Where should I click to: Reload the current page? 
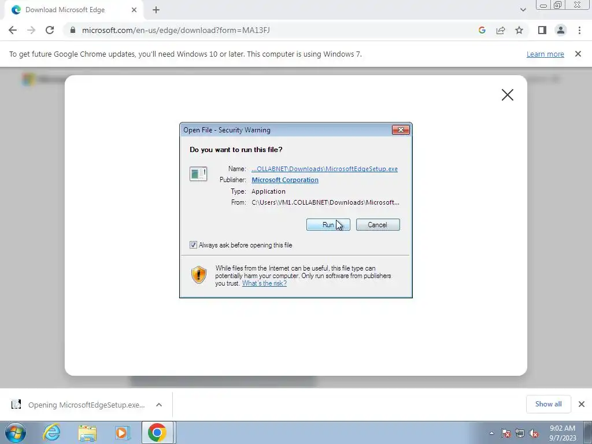coord(50,30)
